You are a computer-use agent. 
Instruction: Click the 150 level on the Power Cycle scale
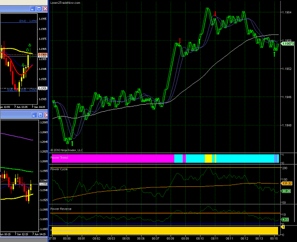(285, 179)
